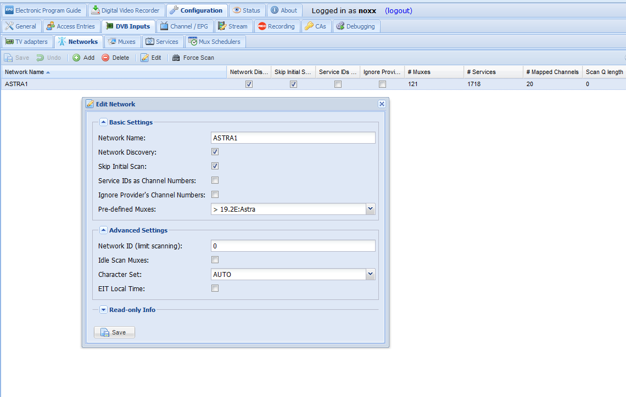Image resolution: width=626 pixels, height=397 pixels.
Task: Click the Delete toolbar button
Action: (115, 58)
